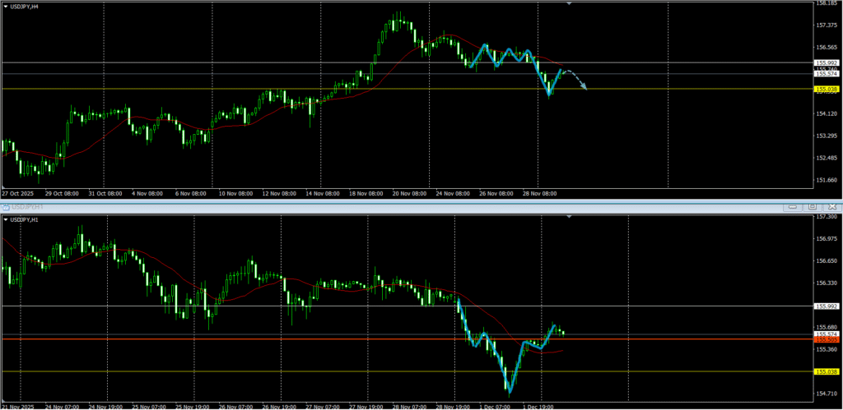Screen dimensions: 843x410
Task: Click the chart shift marker atop H4 chart
Action: click(568, 3)
